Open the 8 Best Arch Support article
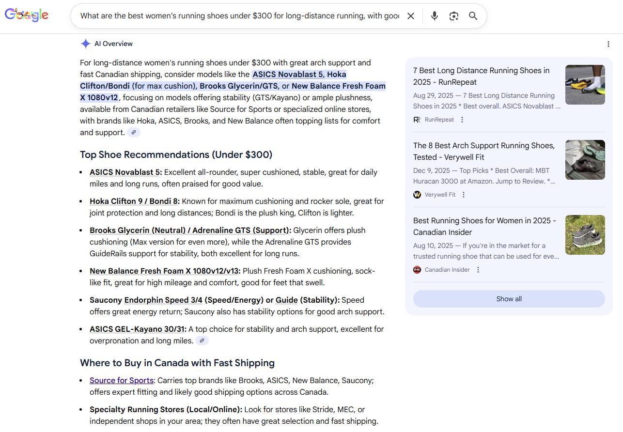This screenshot has width=623, height=432. [x=483, y=151]
